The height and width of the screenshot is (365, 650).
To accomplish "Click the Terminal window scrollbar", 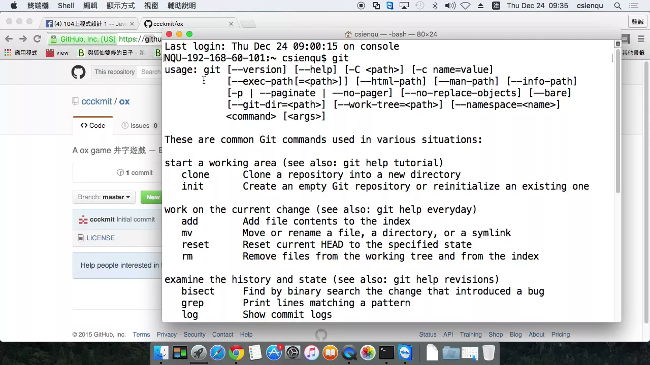I will click(617, 121).
